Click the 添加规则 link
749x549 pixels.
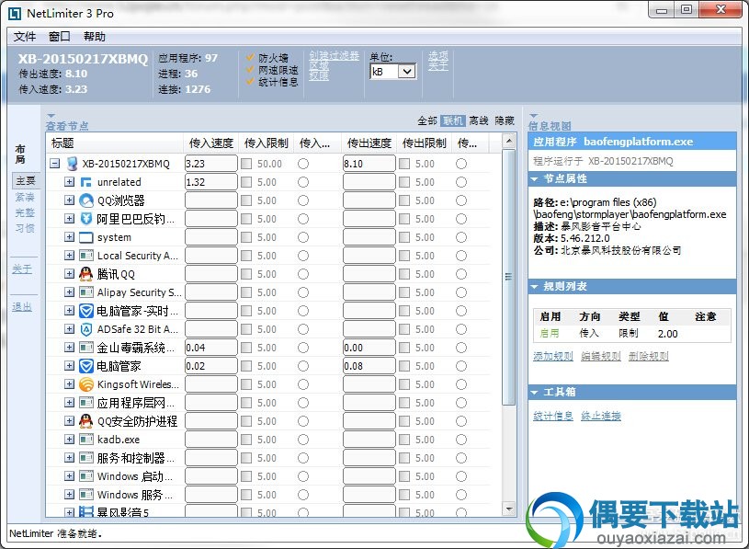(552, 356)
